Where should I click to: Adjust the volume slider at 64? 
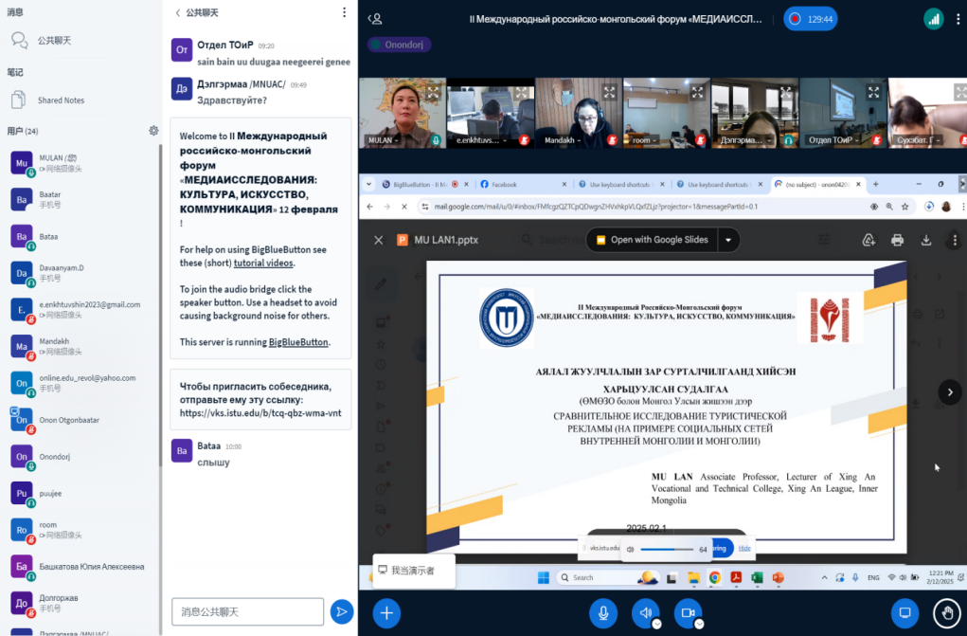667,549
